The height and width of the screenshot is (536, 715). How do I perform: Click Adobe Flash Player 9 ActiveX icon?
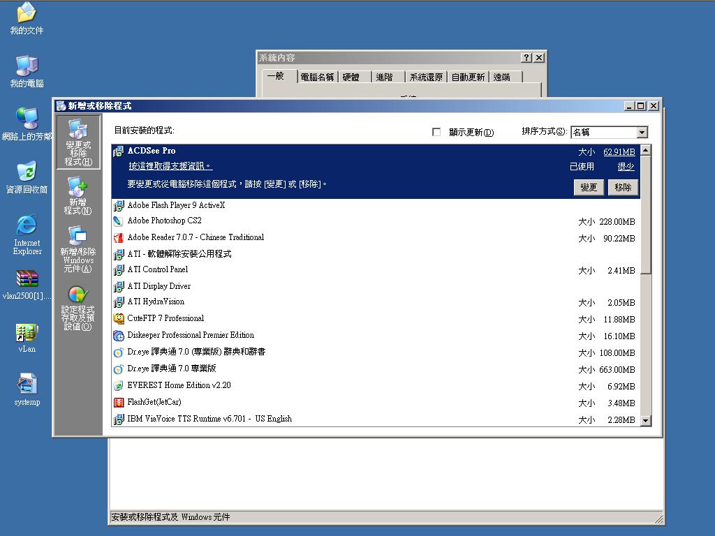118,206
